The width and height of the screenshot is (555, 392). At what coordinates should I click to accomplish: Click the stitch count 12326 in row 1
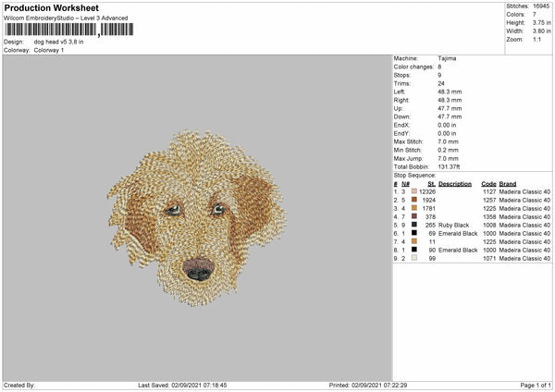(x=427, y=191)
